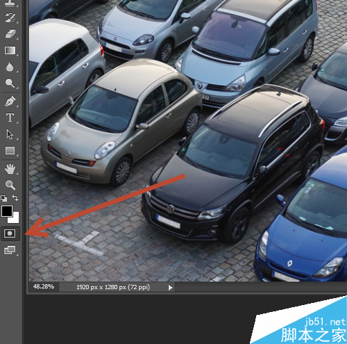The width and height of the screenshot is (347, 344).
Task: Change the screen mode
Action: pos(10,250)
